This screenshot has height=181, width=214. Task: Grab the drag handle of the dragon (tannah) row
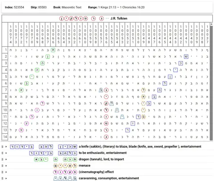(2, 160)
